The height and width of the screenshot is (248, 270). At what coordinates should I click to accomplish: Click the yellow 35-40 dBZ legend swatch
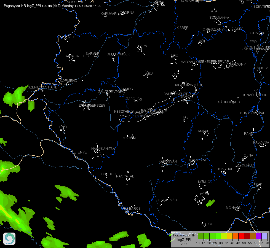pos(230,236)
